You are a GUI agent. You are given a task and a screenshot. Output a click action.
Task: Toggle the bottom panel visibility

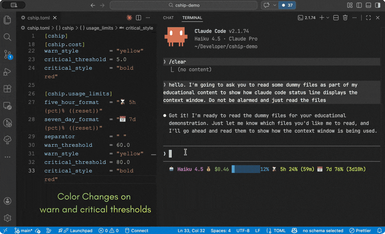pos(368,5)
